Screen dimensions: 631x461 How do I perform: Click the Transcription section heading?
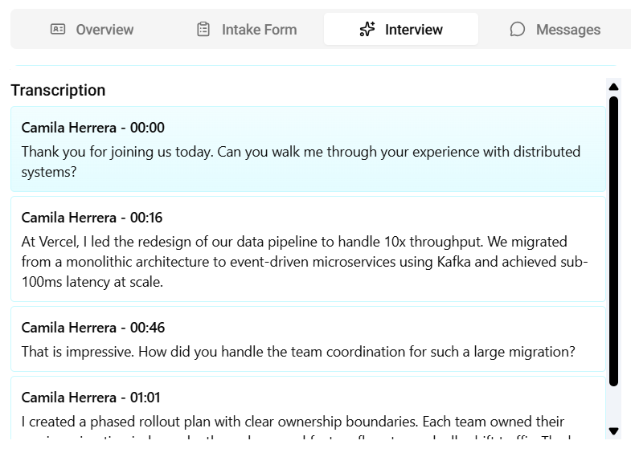click(x=58, y=90)
